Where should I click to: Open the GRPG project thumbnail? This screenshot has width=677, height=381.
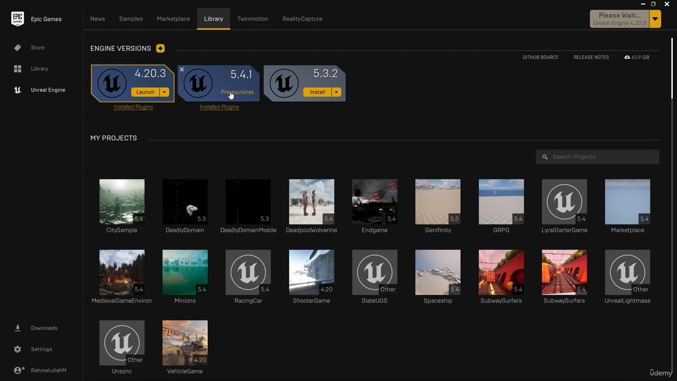click(501, 202)
